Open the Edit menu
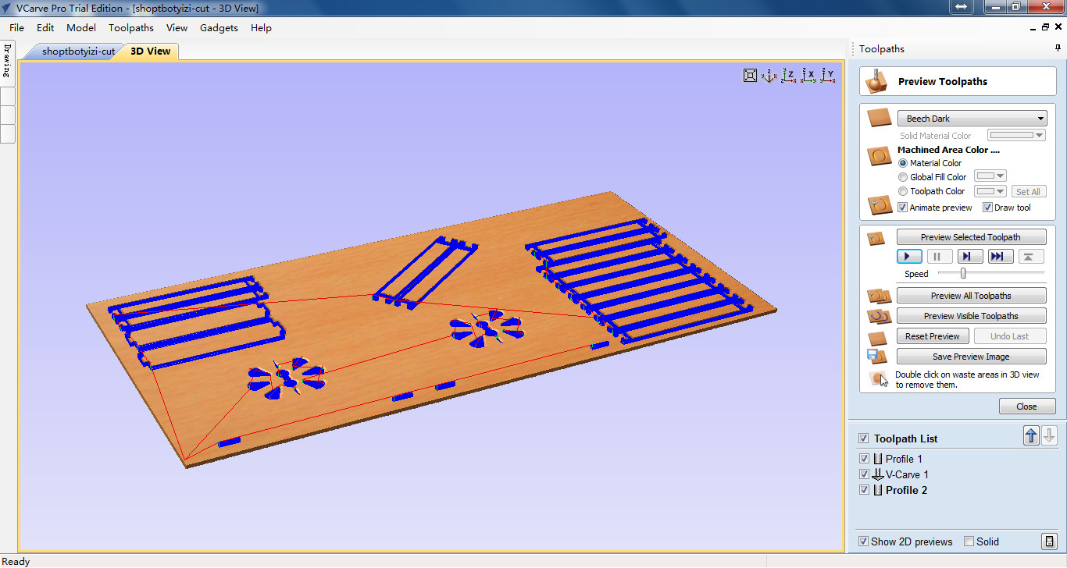The height and width of the screenshot is (568, 1067). [x=45, y=27]
